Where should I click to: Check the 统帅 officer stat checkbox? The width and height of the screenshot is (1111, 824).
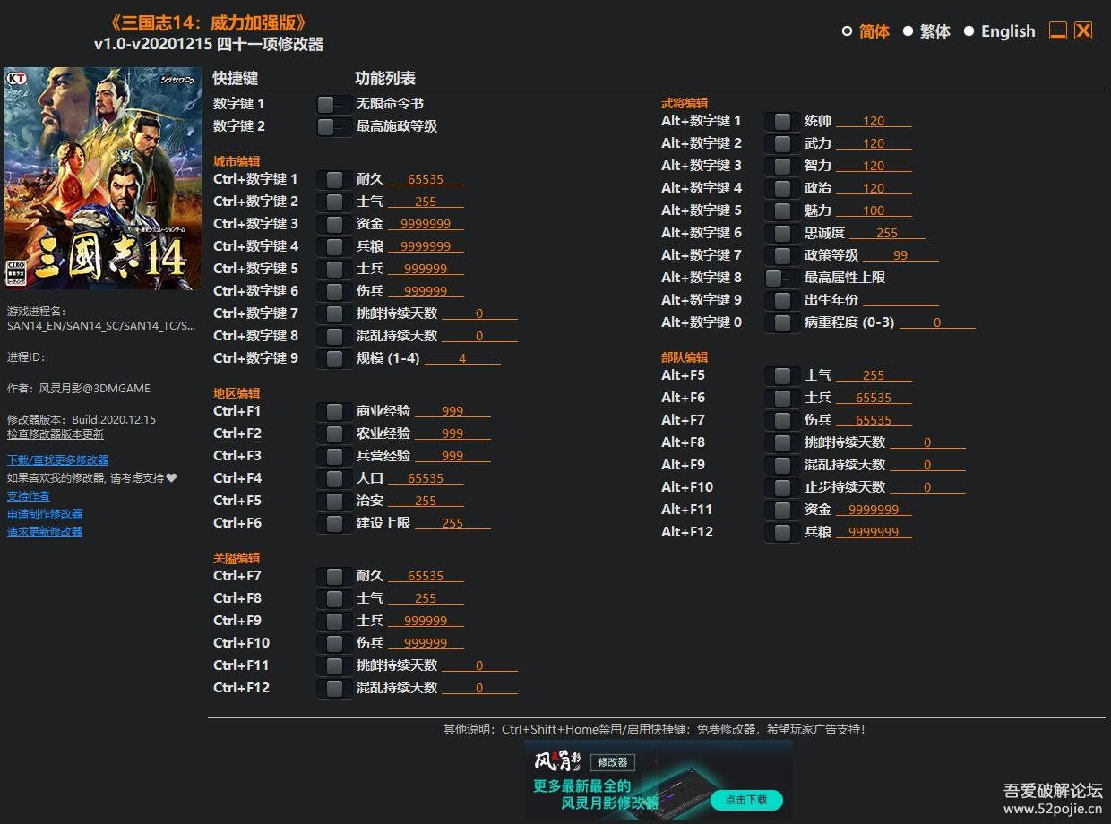(x=782, y=121)
